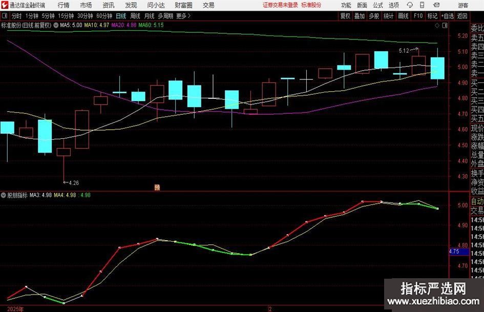Expand the 股朋指标 indicator dropdown arrow
Image resolution: width=484 pixels, height=312 pixels.
[4, 195]
